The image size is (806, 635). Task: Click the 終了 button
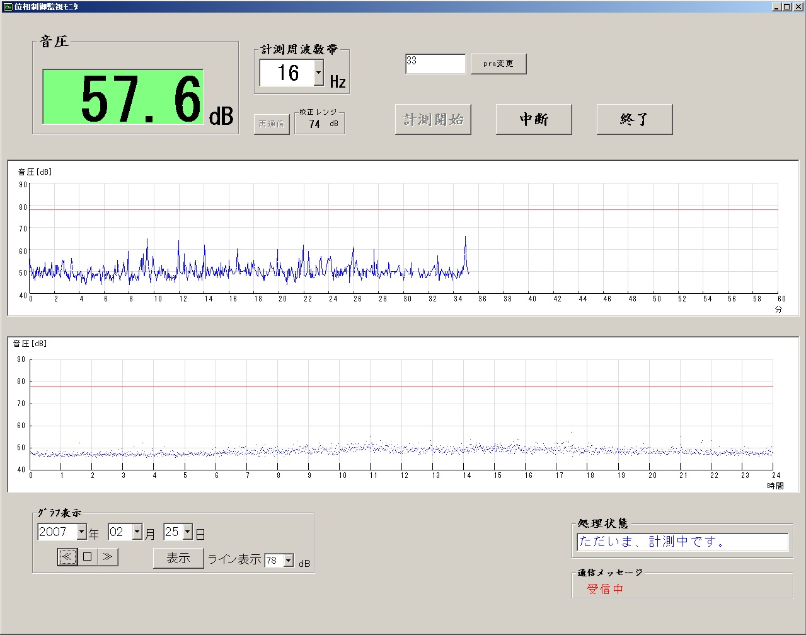(x=635, y=119)
